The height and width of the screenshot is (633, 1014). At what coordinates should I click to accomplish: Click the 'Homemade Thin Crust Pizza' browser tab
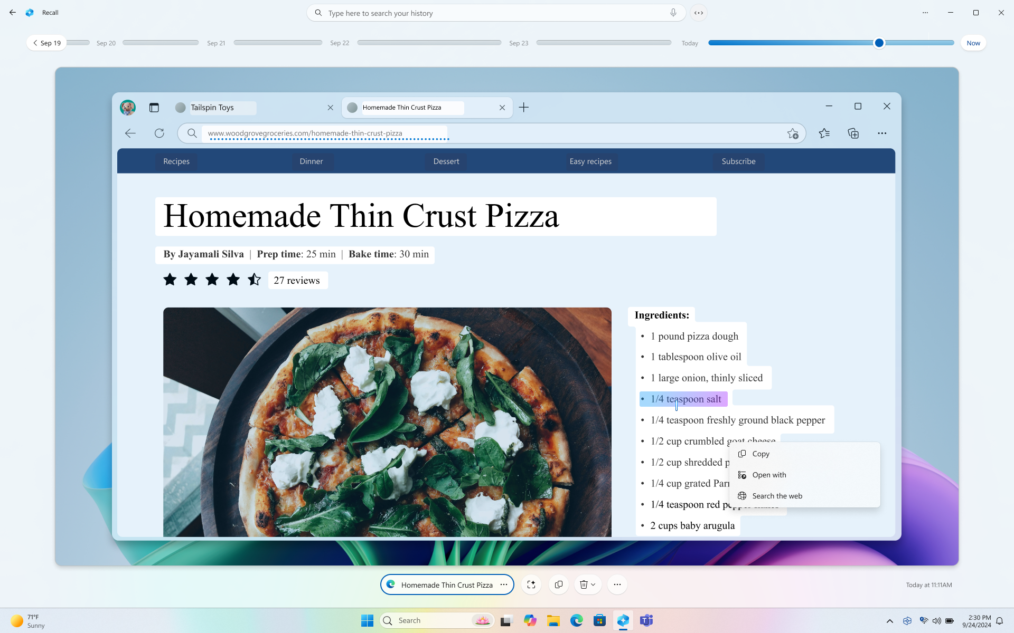click(x=426, y=107)
